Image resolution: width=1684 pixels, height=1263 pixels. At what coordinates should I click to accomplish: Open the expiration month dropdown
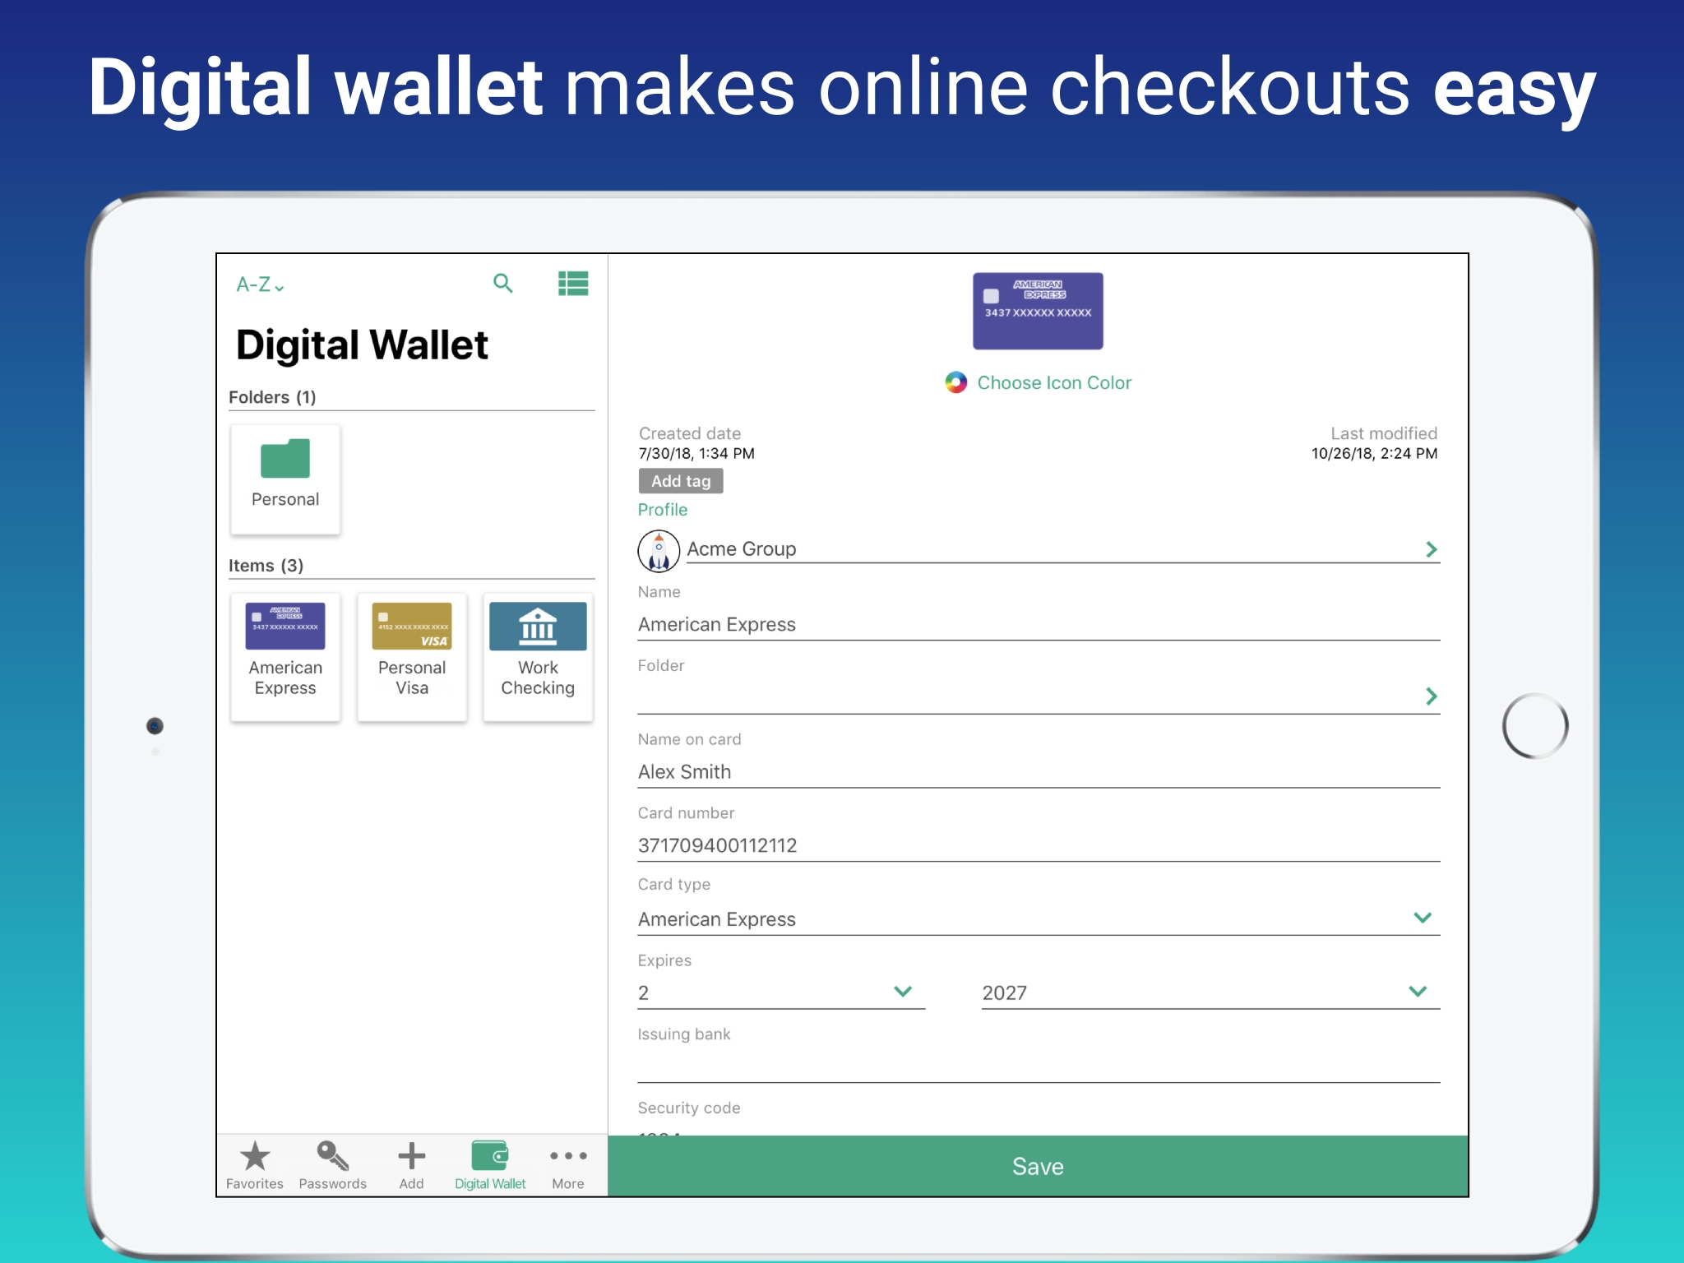pyautogui.click(x=902, y=992)
